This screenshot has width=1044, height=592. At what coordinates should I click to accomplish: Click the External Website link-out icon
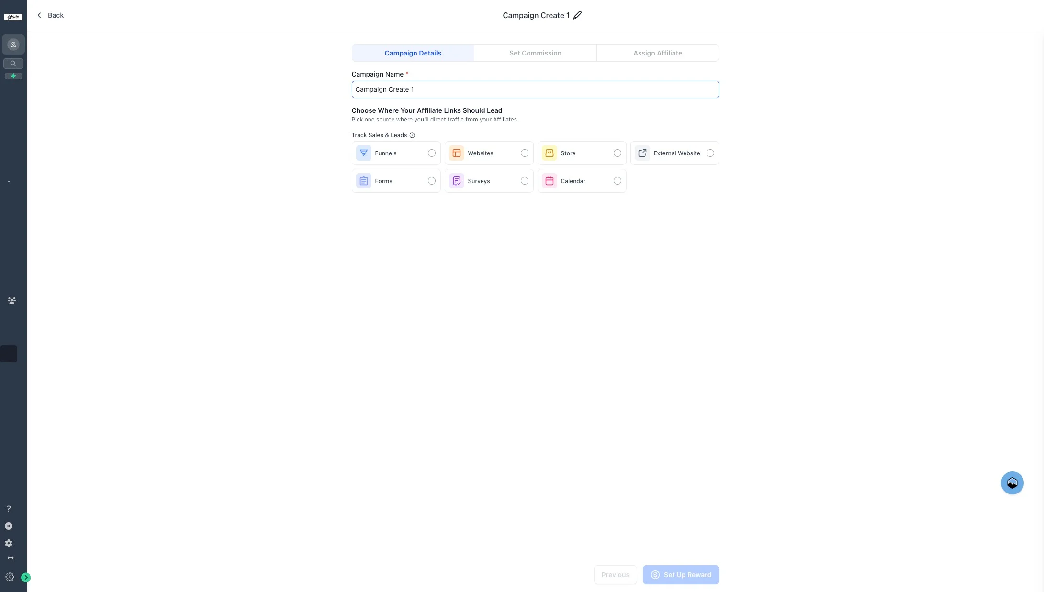(642, 153)
